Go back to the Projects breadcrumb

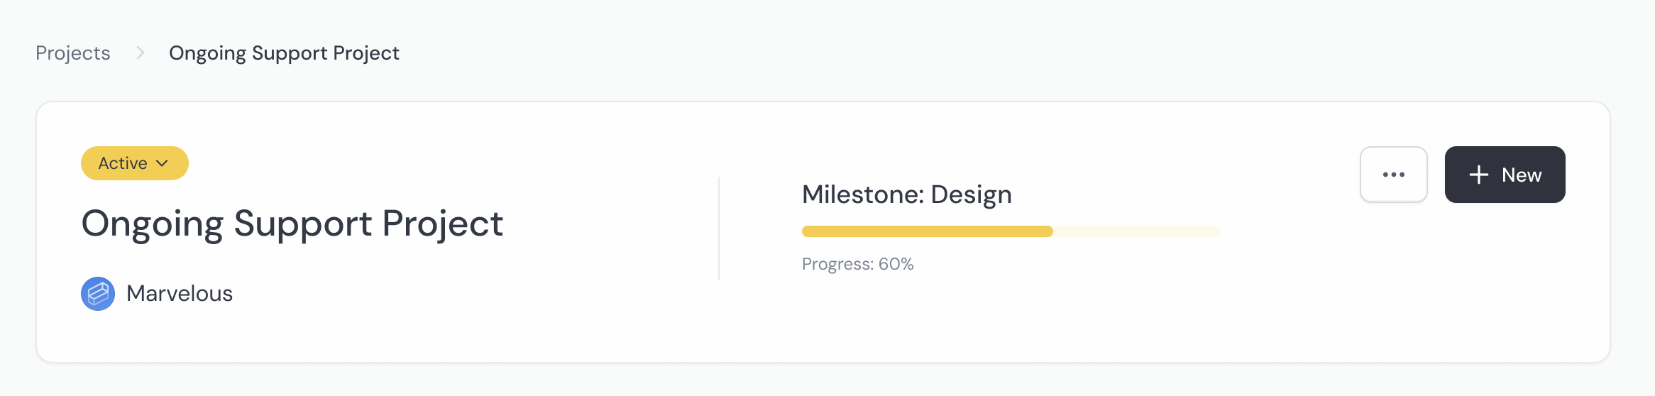pos(73,53)
